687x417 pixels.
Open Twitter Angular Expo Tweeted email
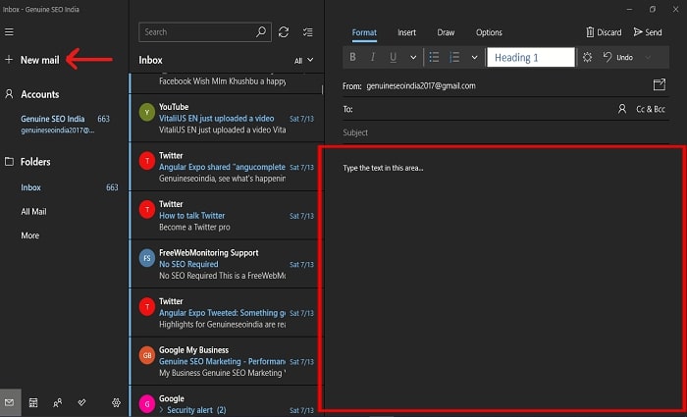(x=227, y=312)
